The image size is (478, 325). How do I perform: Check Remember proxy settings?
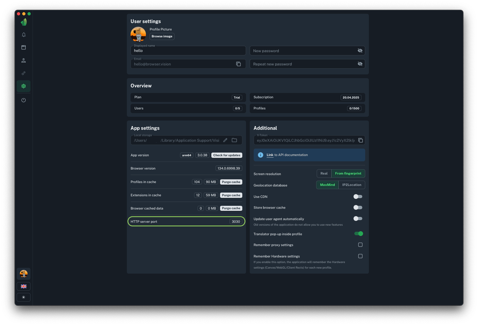pyautogui.click(x=360, y=245)
